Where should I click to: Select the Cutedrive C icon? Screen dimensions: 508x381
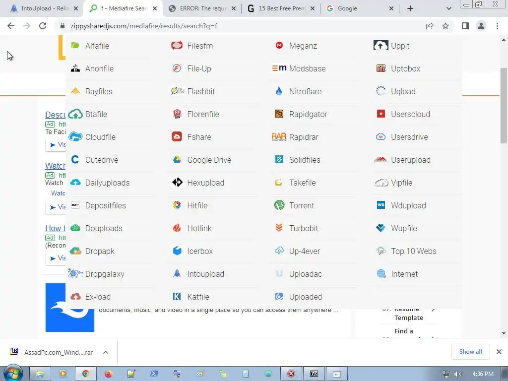coord(75,159)
